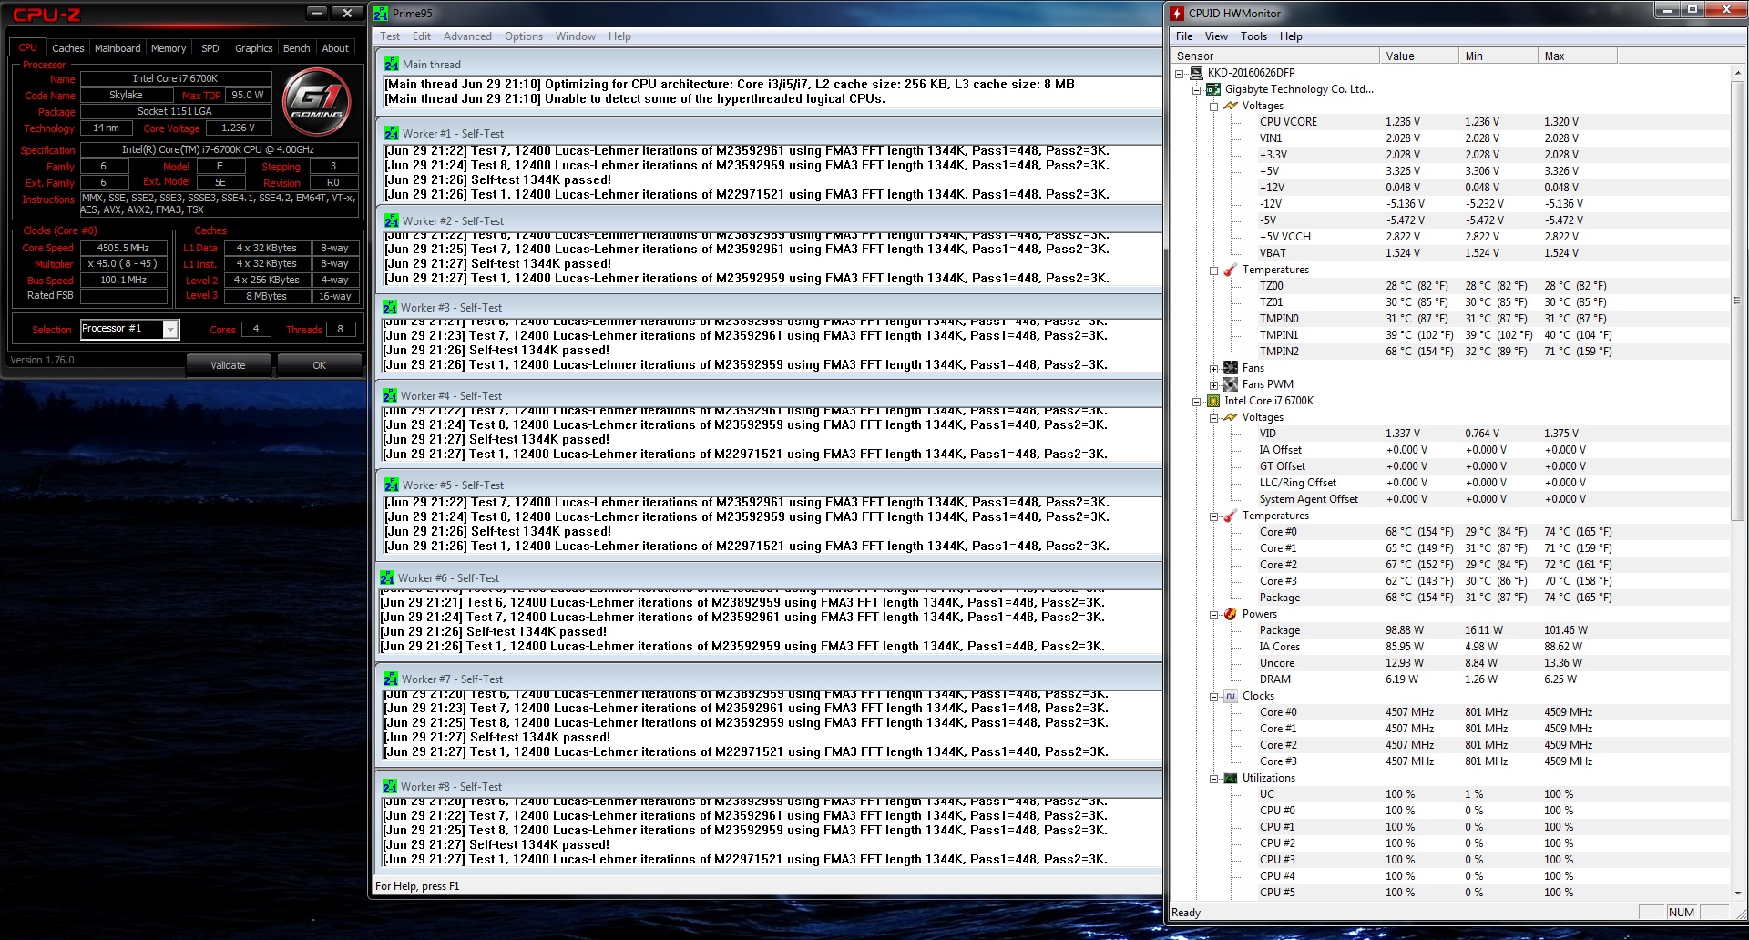Open the About tab in CPU-Z
Image resolution: width=1749 pixels, height=940 pixels.
pos(335,48)
